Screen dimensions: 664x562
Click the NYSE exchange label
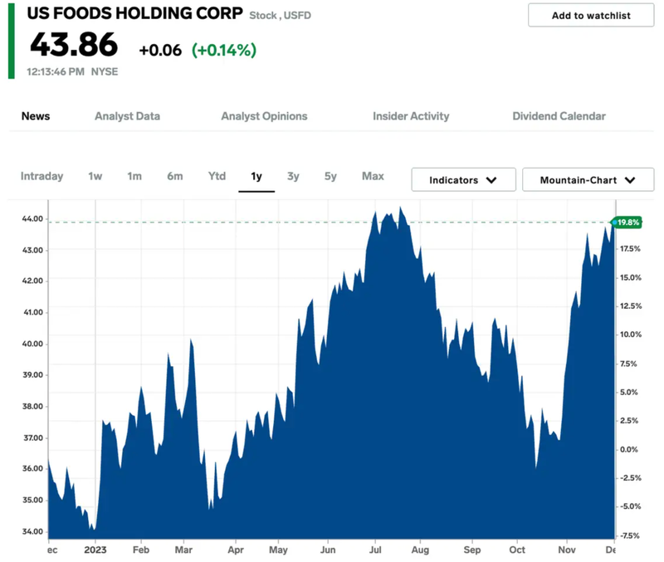coord(105,71)
